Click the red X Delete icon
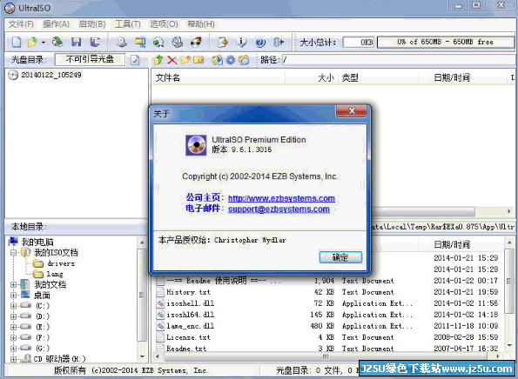This screenshot has width=518, height=379. [x=172, y=60]
